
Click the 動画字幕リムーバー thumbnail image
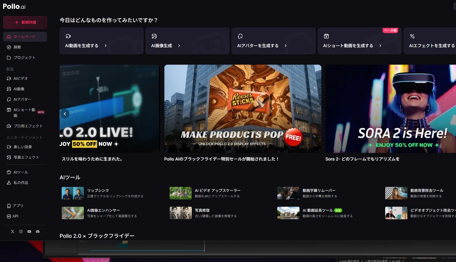(288, 193)
